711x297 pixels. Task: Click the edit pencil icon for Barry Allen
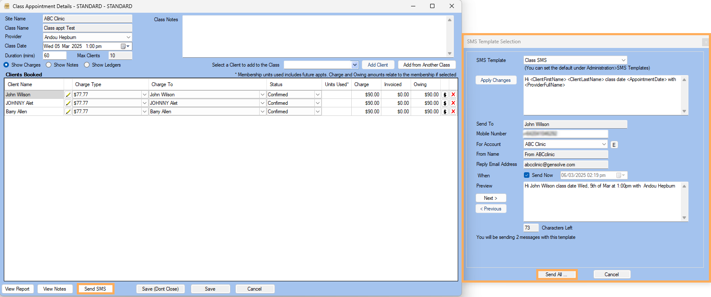tap(68, 112)
